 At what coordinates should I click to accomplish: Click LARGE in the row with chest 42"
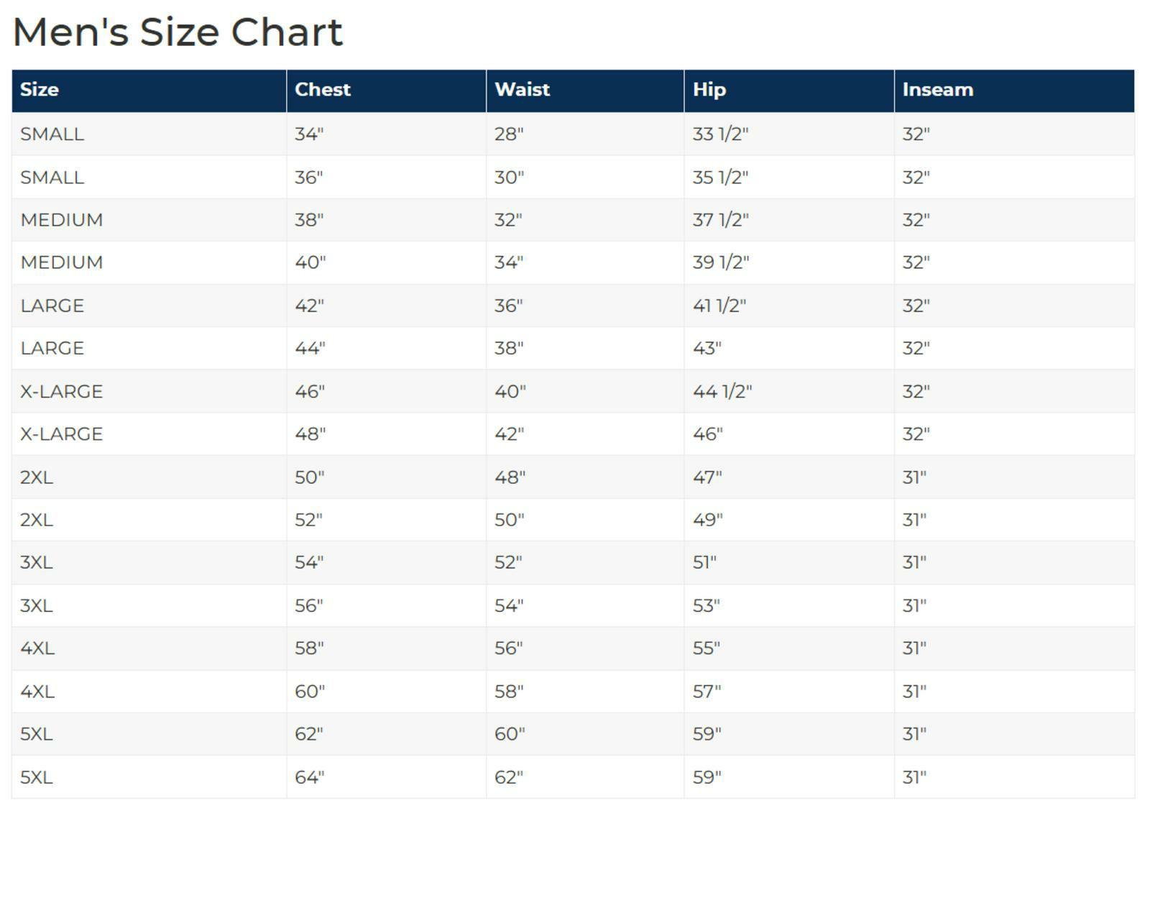52,306
